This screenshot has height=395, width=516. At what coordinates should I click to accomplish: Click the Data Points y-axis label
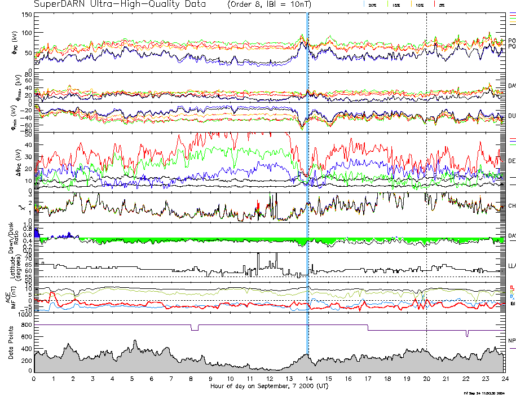10,345
